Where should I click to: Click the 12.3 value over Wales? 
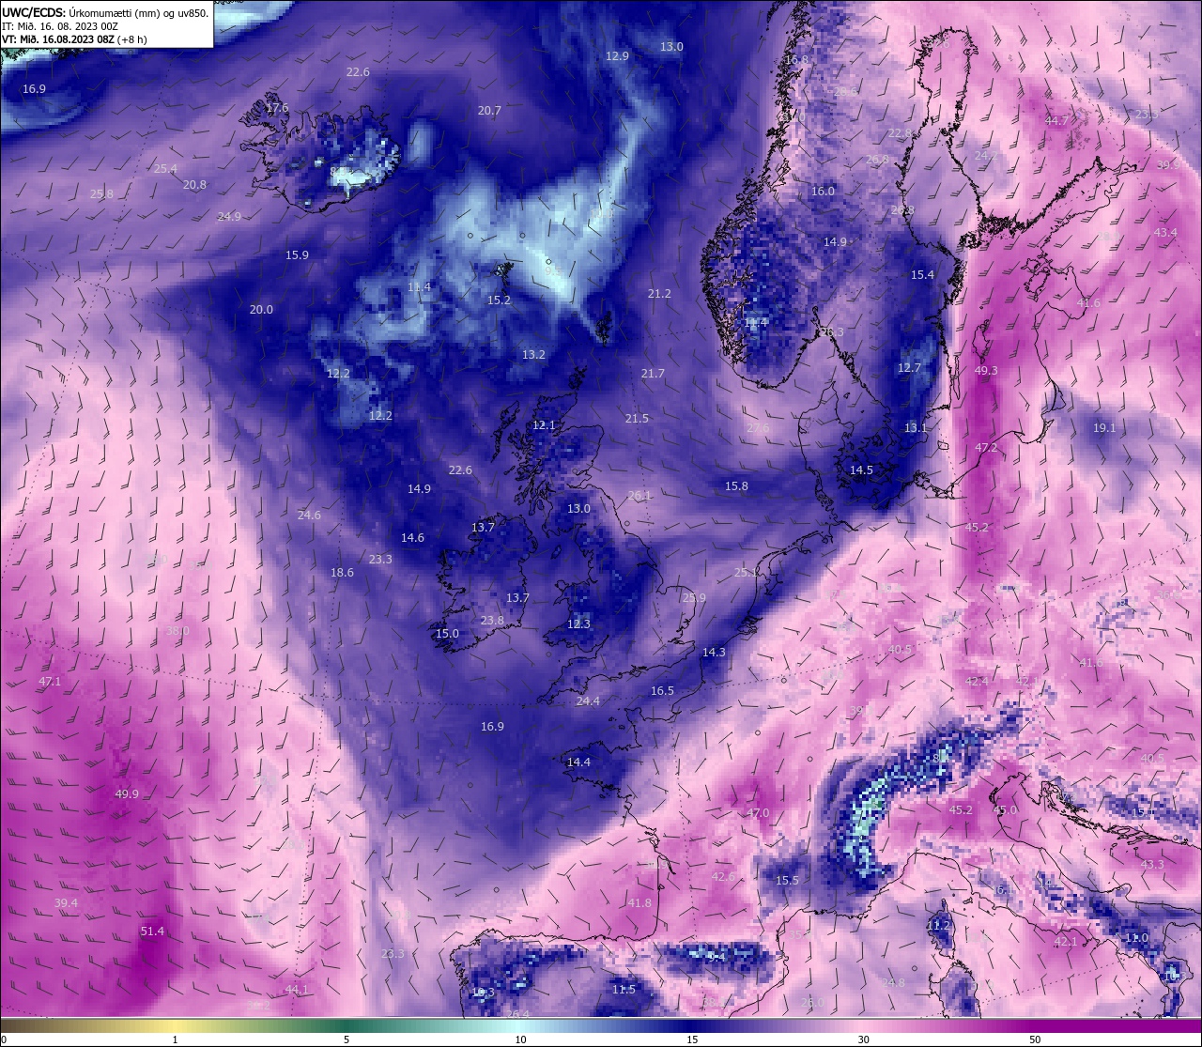(x=578, y=624)
